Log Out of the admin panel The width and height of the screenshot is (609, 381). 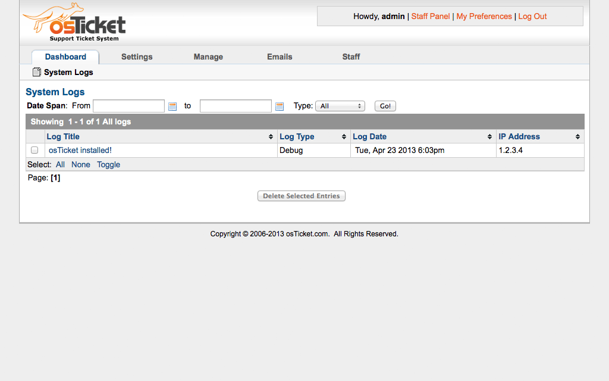[532, 17]
